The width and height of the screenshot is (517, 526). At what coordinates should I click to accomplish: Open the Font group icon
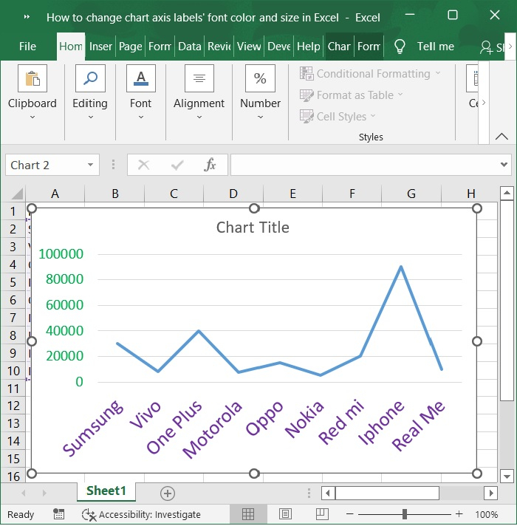[x=141, y=78]
